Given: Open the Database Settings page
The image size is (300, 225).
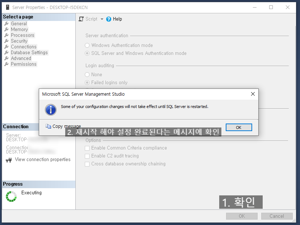Looking at the screenshot, I should 29,52.
